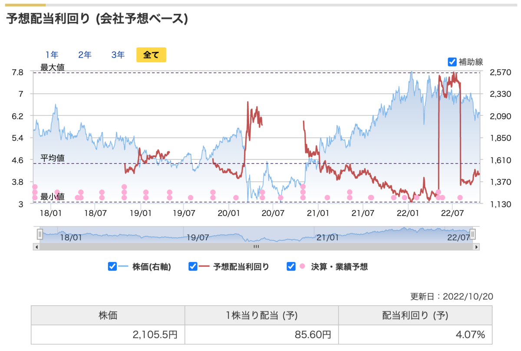This screenshot has width=521, height=351.
Task: Select the 1年 time range
Action: click(x=52, y=55)
